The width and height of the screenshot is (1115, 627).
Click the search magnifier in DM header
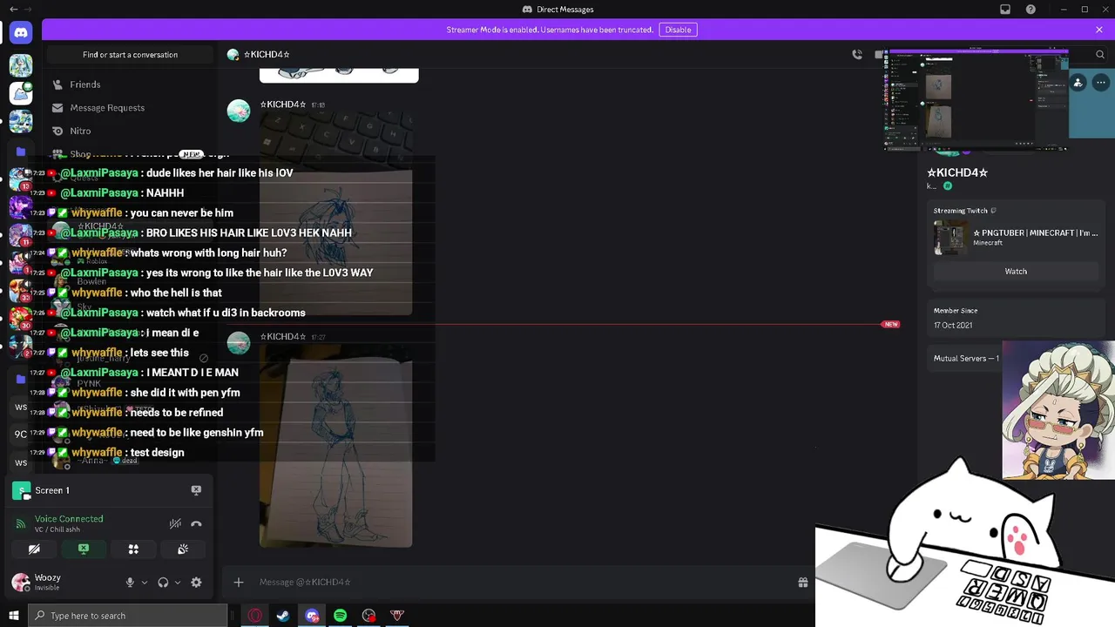point(1099,55)
